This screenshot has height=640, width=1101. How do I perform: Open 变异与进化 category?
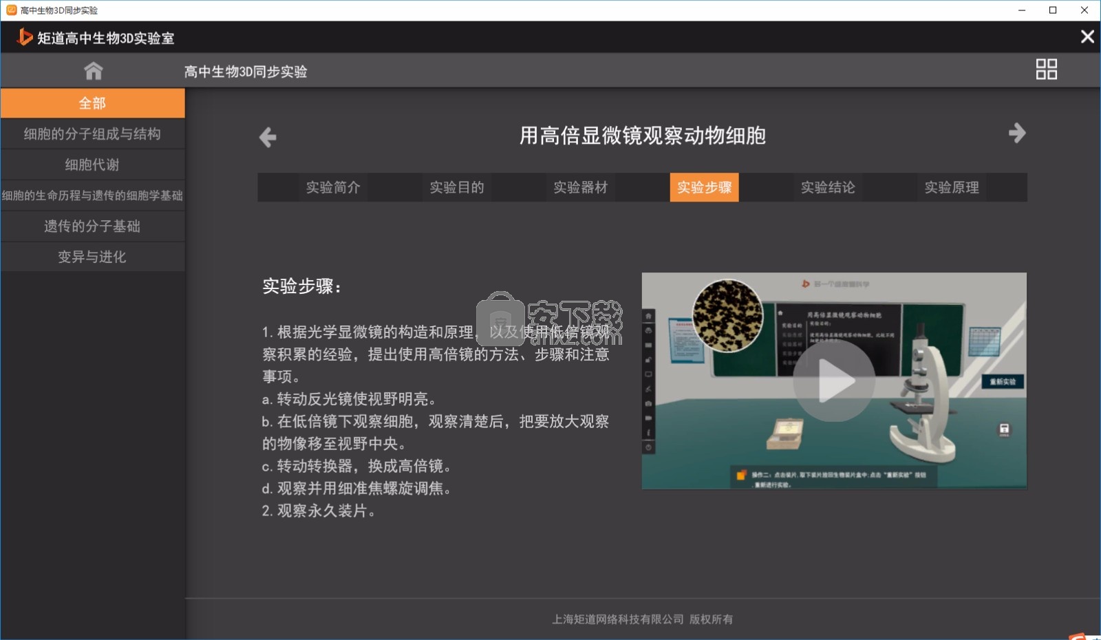coord(92,257)
